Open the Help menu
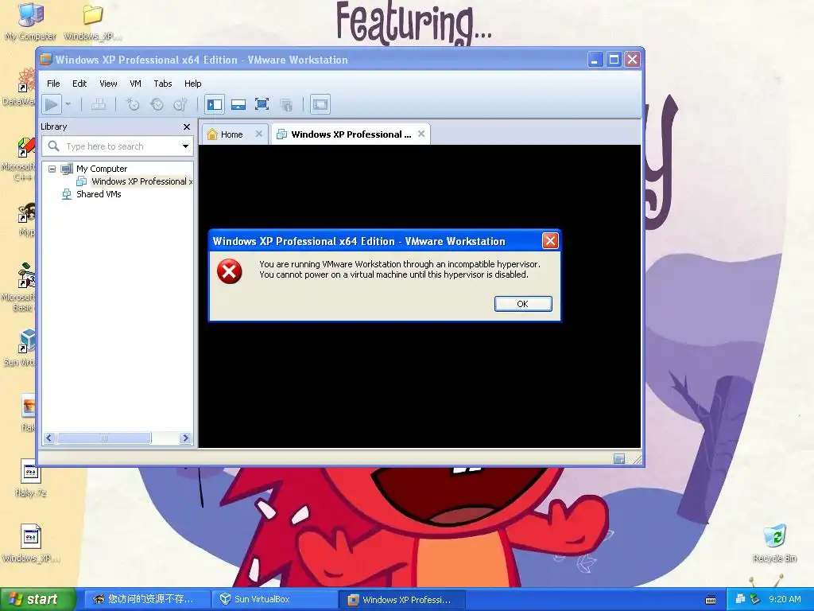This screenshot has height=611, width=814. coord(192,84)
